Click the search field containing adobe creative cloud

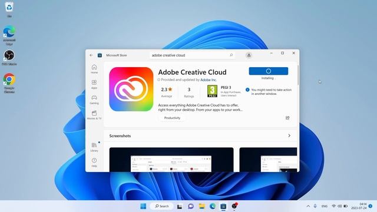click(193, 55)
